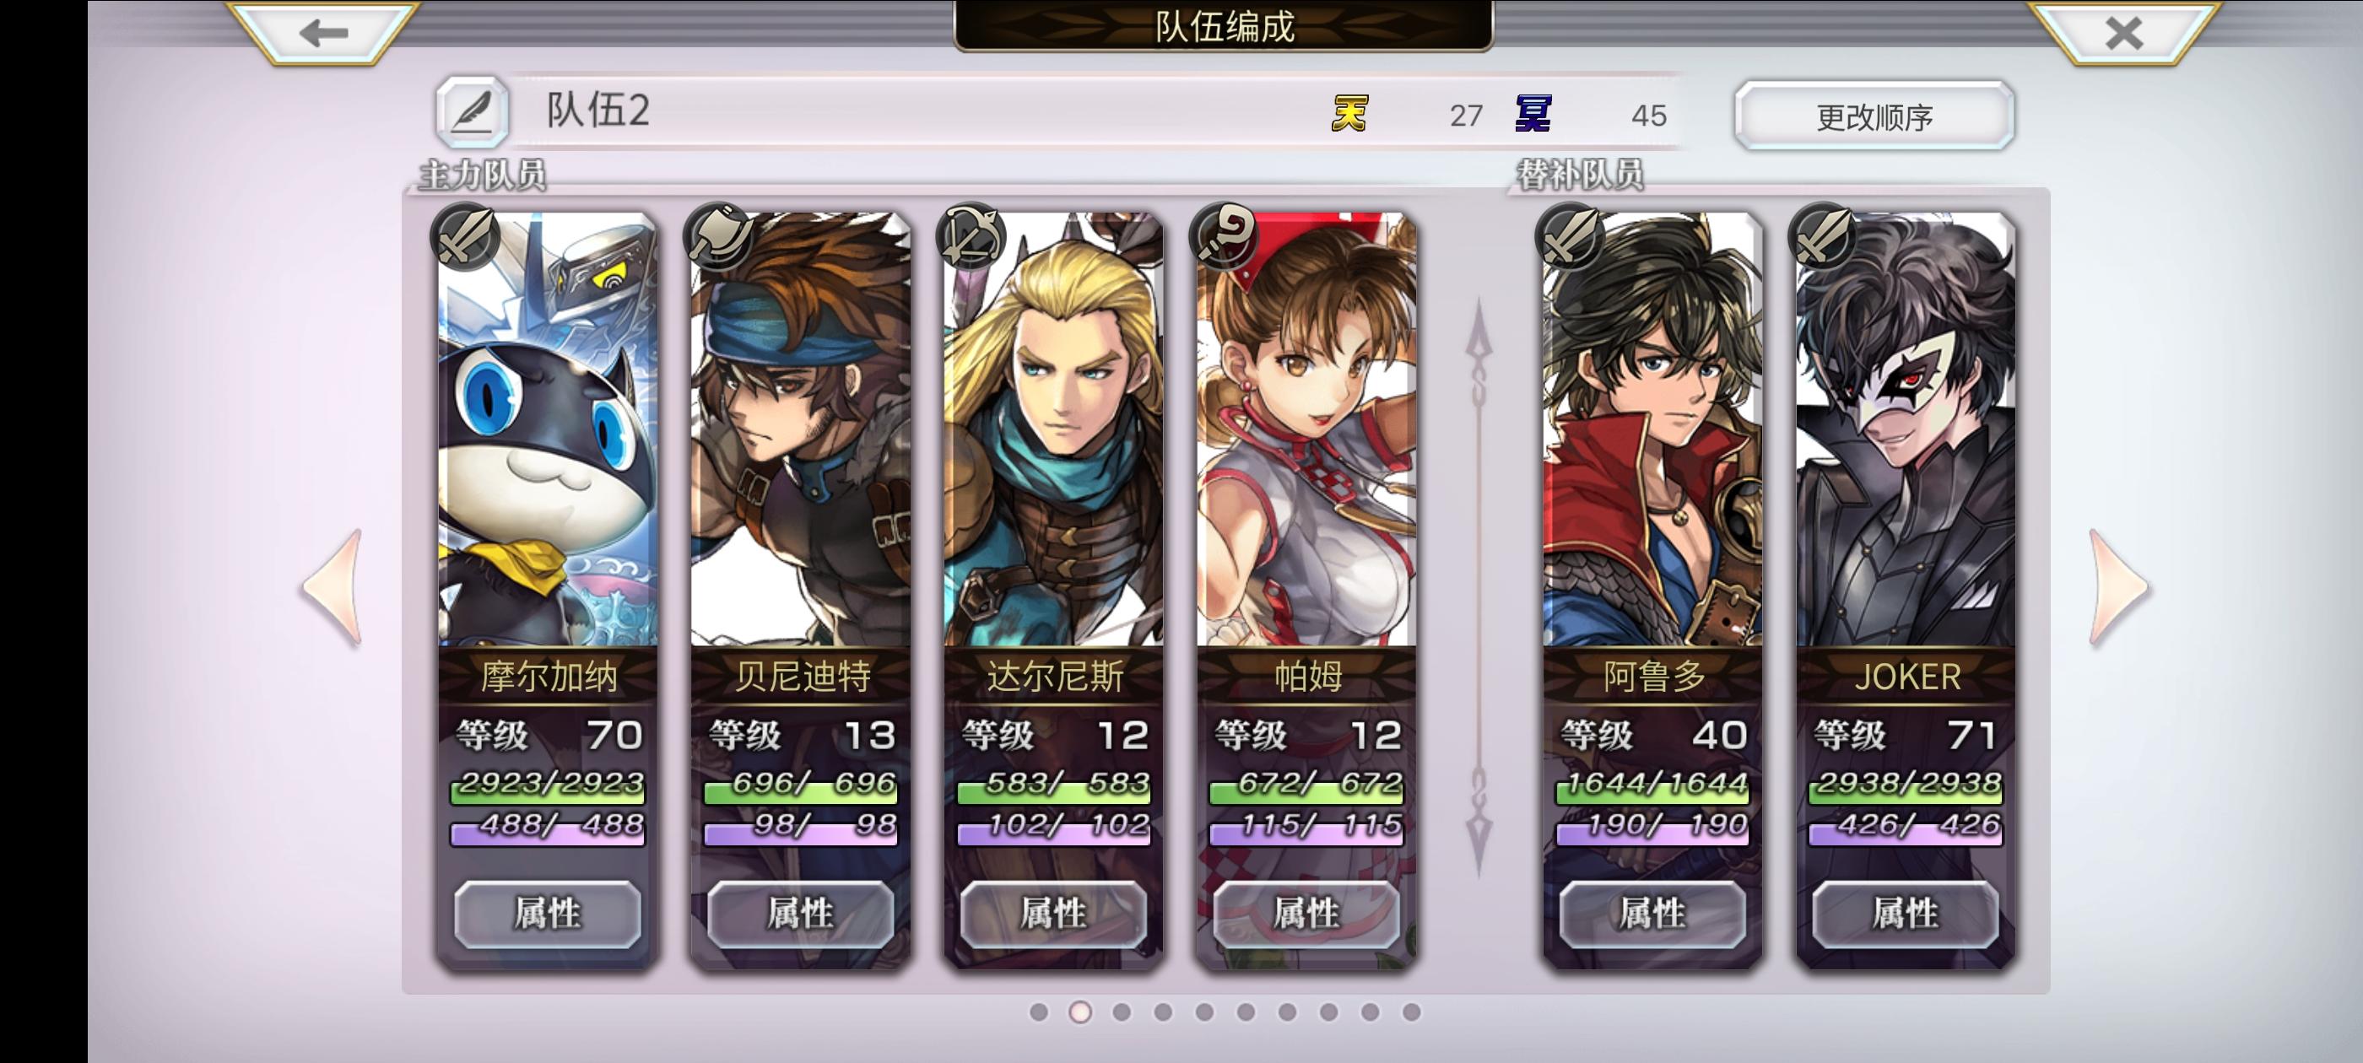
Task: Close the team formation screen
Action: point(2123,33)
